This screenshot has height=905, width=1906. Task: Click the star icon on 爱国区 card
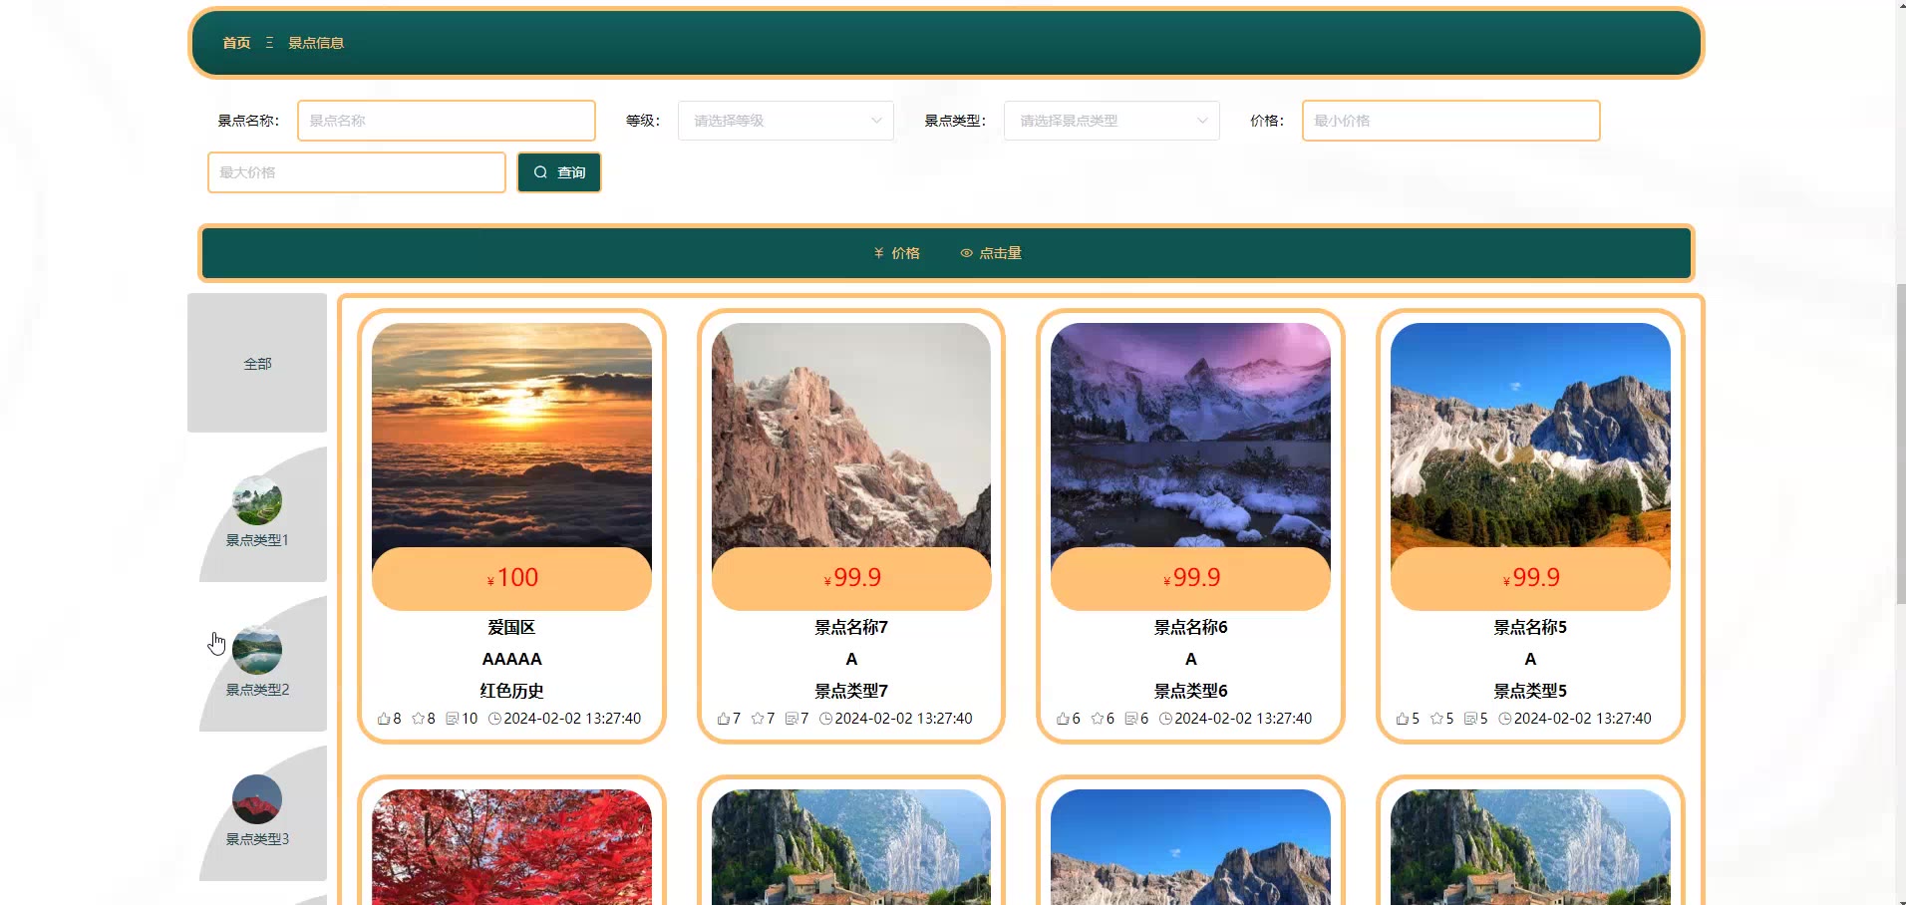click(419, 719)
